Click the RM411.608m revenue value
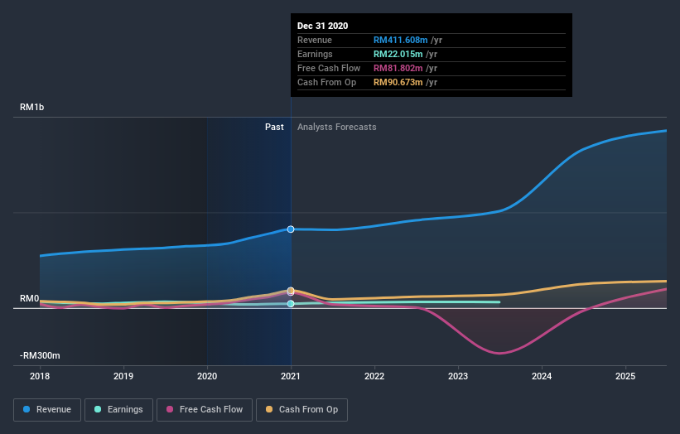Image resolution: width=680 pixels, height=434 pixels. (400, 40)
